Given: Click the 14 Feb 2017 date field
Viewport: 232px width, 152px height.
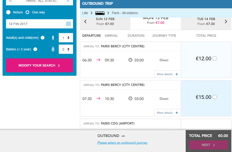Looking at the screenshot, I should [35, 24].
